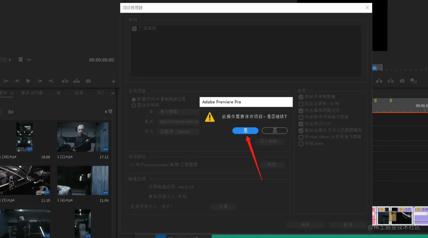The width and height of the screenshot is (428, 238).
Task: Step forward one frame in source monitor
Action: [40, 81]
